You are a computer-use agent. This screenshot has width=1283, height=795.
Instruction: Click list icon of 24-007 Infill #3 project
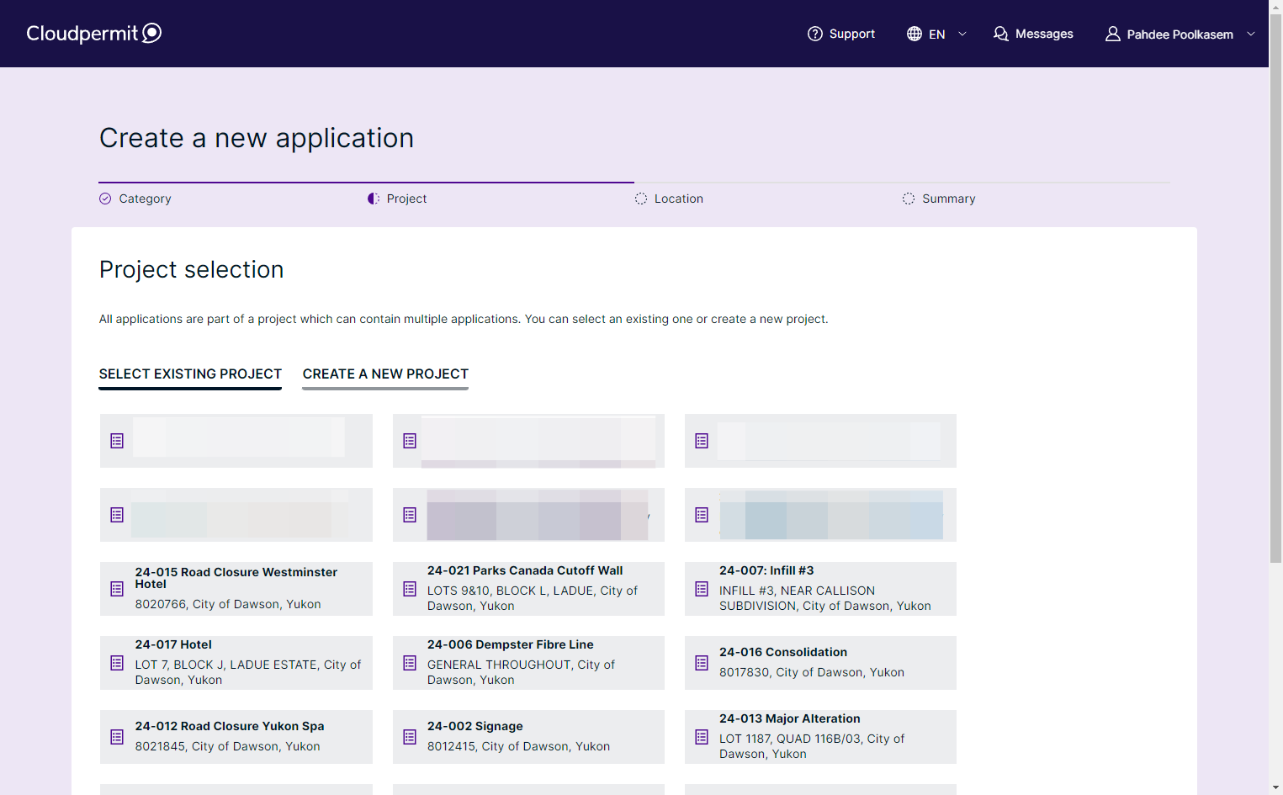[x=702, y=589]
